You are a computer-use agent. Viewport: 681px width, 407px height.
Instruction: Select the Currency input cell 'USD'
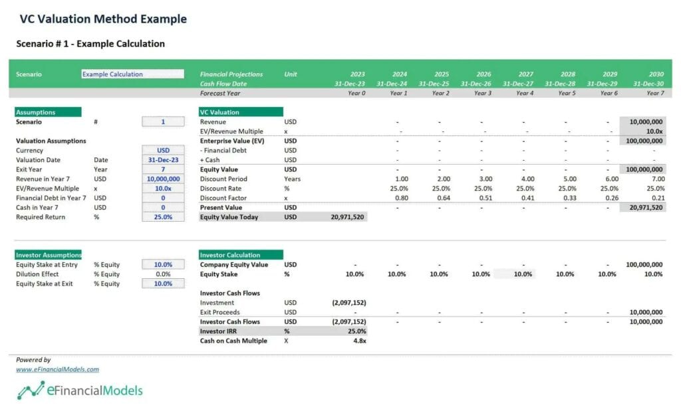(163, 151)
